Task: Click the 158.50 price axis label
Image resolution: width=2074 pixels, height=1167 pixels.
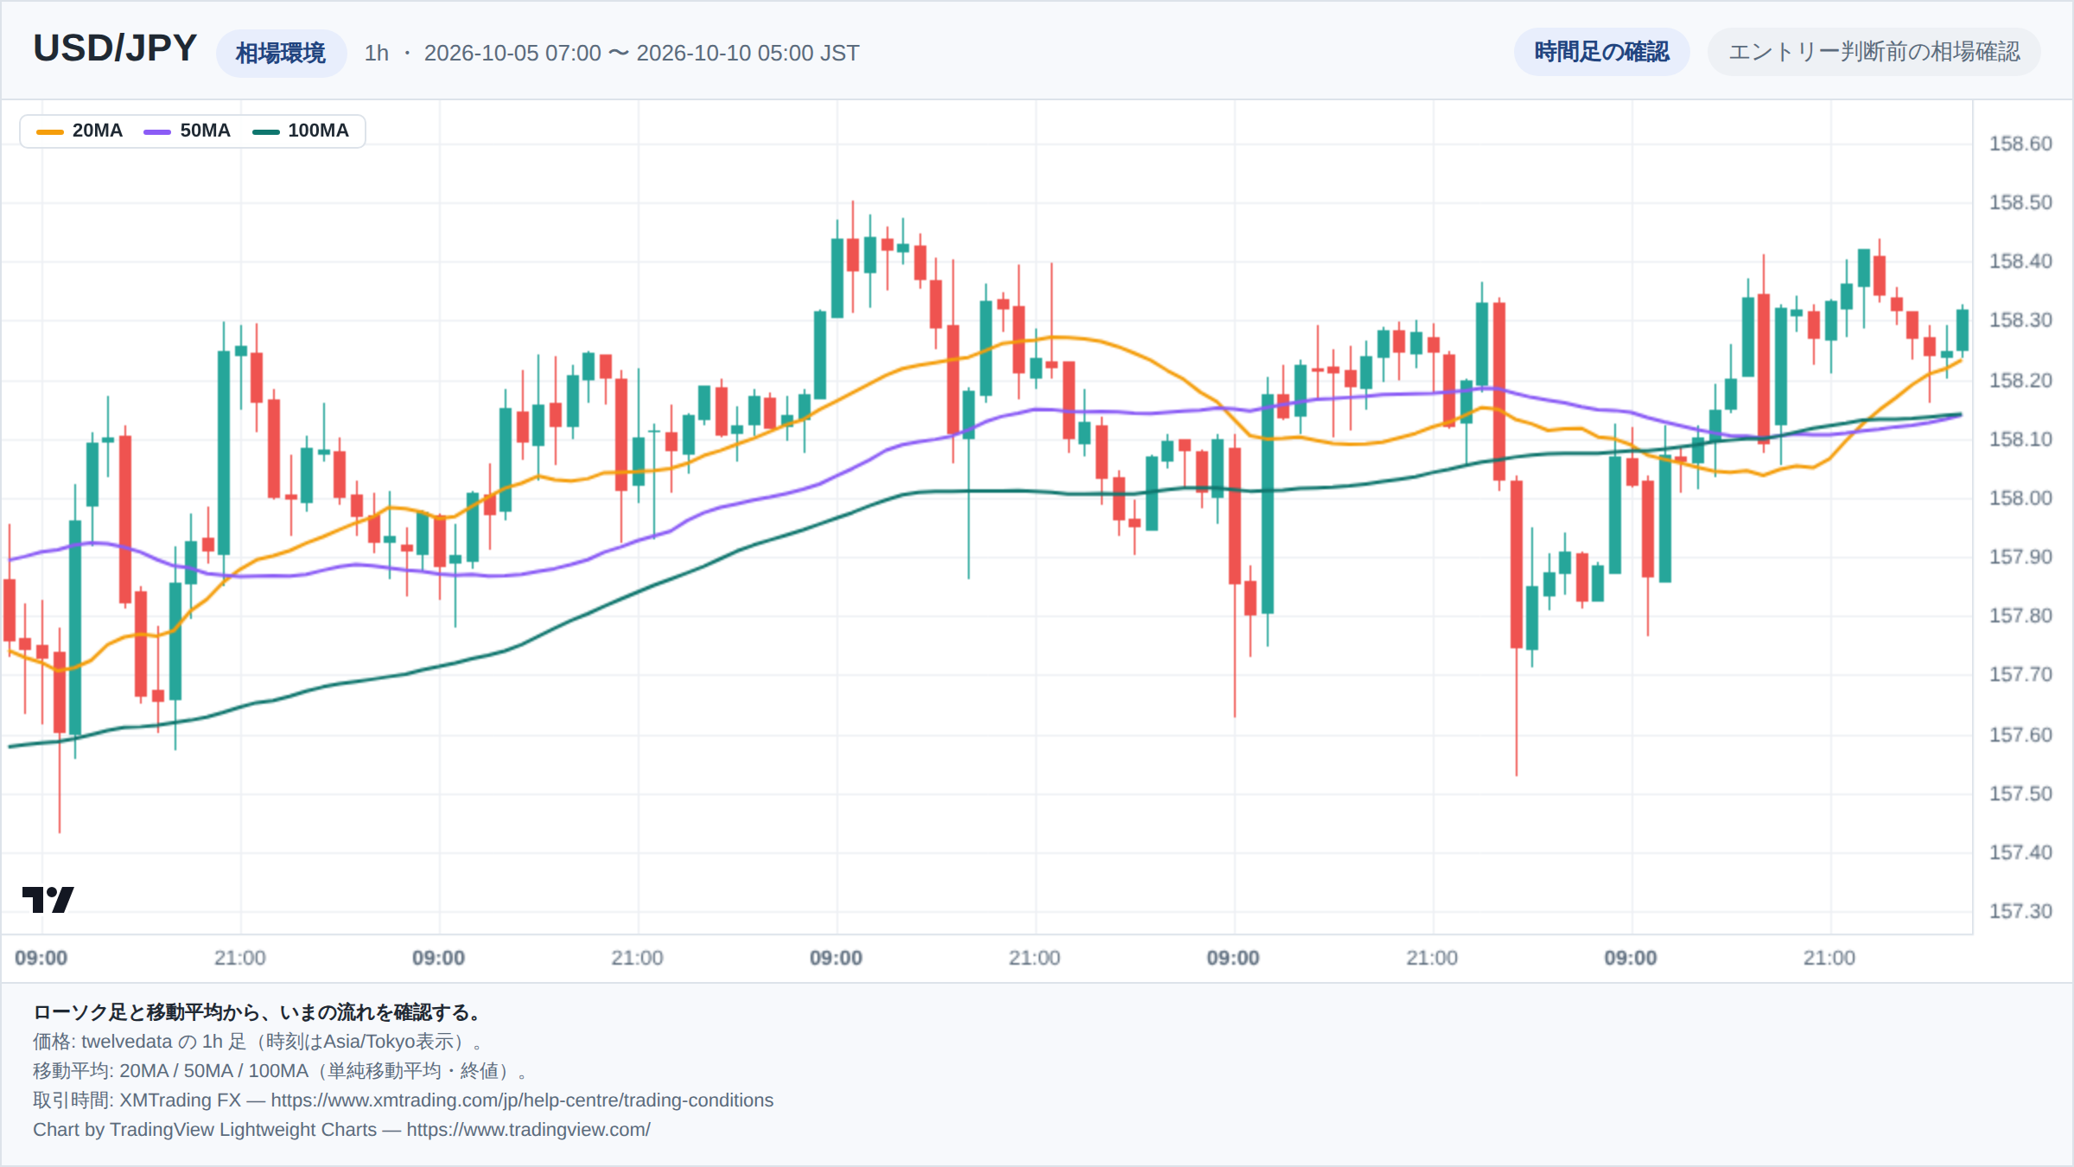Action: click(x=2020, y=202)
